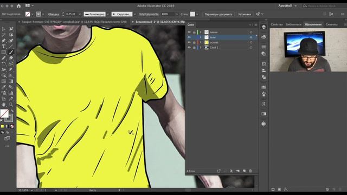347x195 pixels.
Task: Select the Magic Wand tool
Action: [x=4, y=35]
